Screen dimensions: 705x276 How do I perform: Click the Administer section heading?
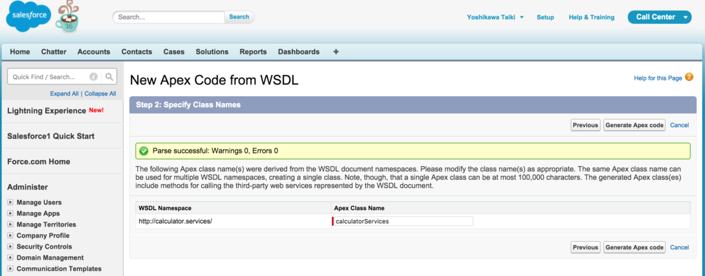(28, 187)
